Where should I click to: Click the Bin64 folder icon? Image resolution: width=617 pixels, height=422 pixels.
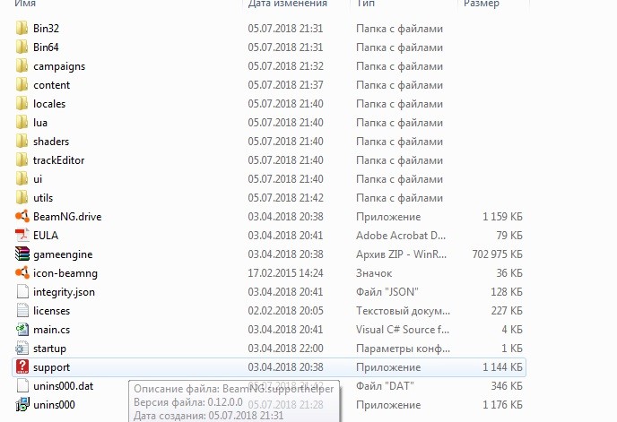22,47
